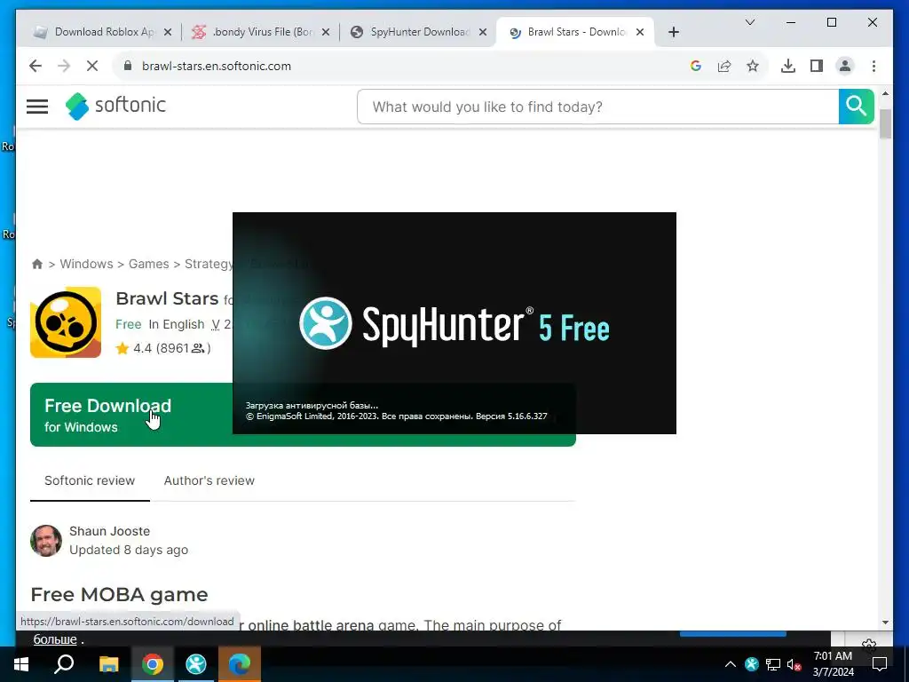Stop loading the page

click(92, 66)
